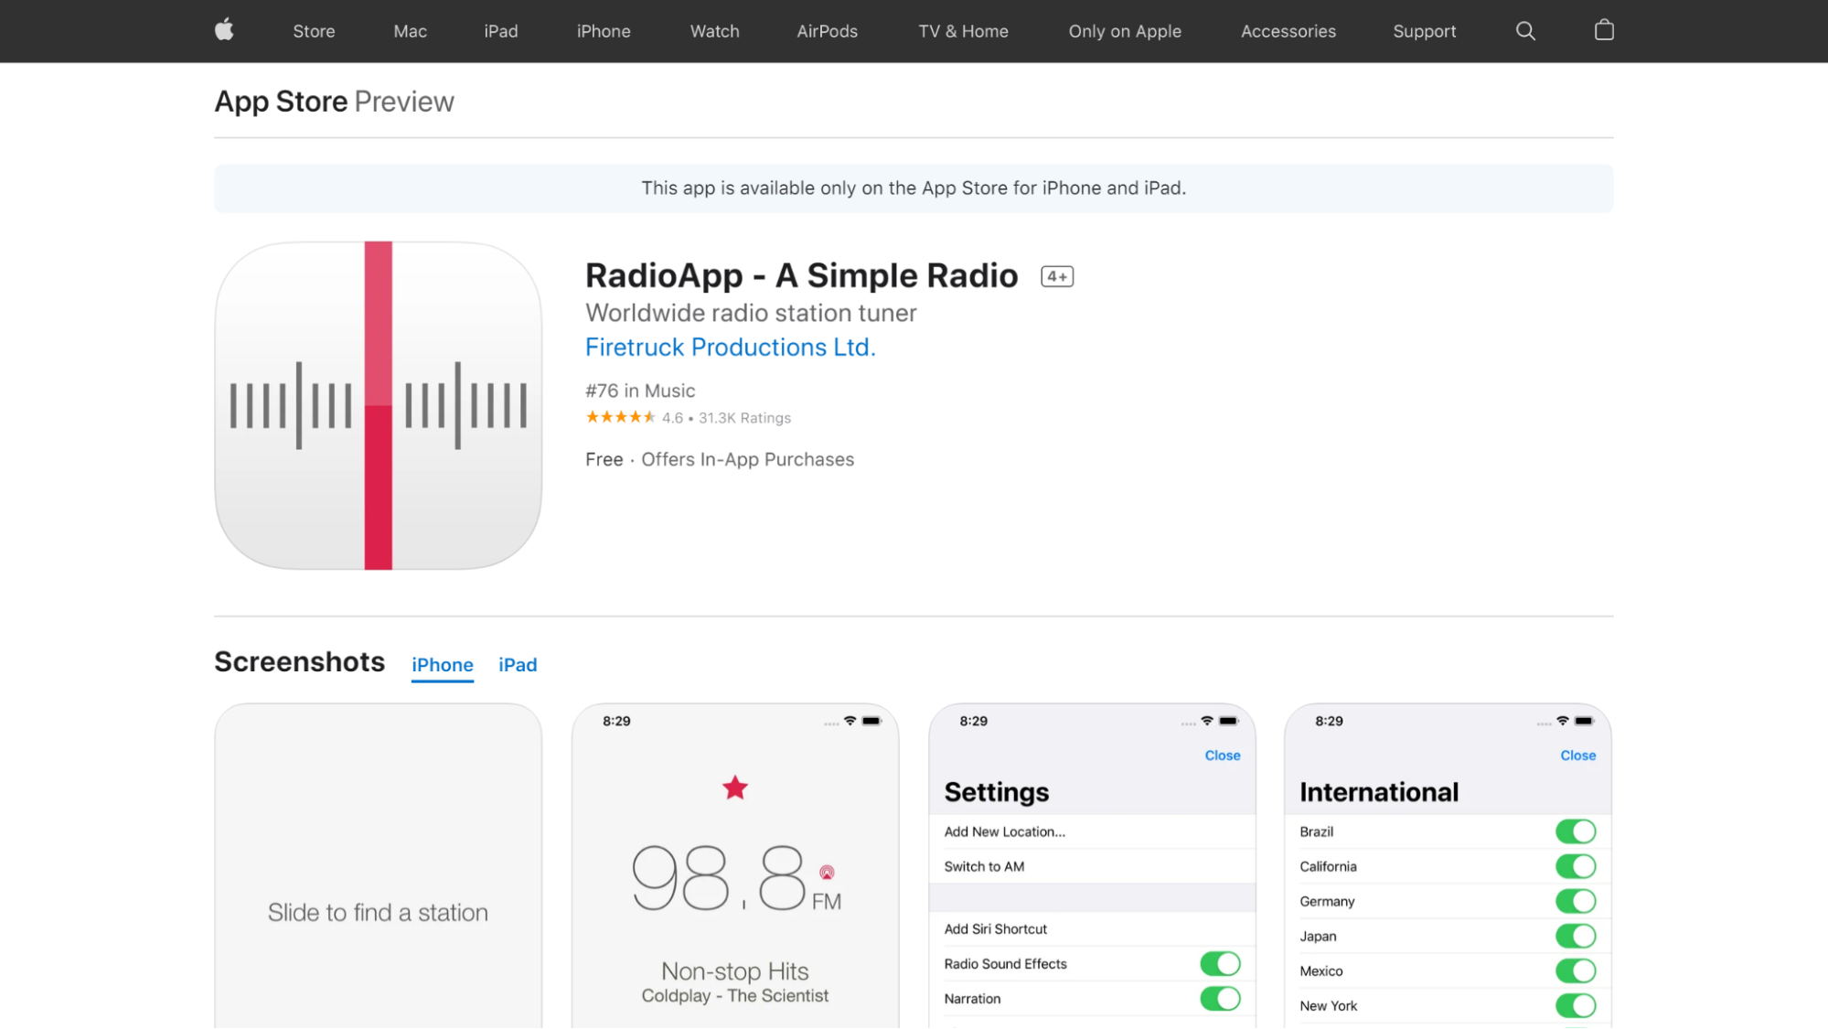Click the red star above 98.8 FM
1828x1029 pixels.
(733, 788)
